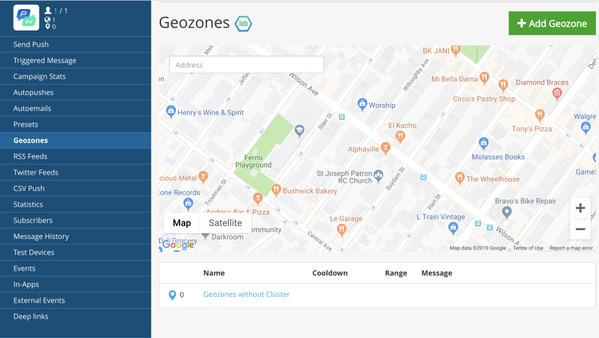The image size is (599, 338).
Task: Click the Pushwoosh app logo
Action: 26,17
